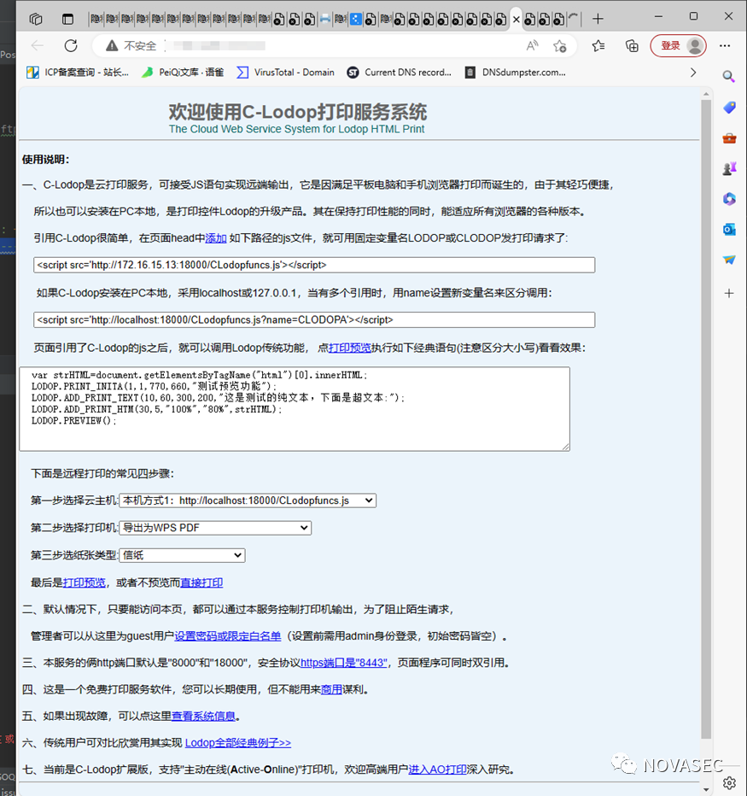Switch to the first browser tab
The height and width of the screenshot is (796, 747).
96,20
